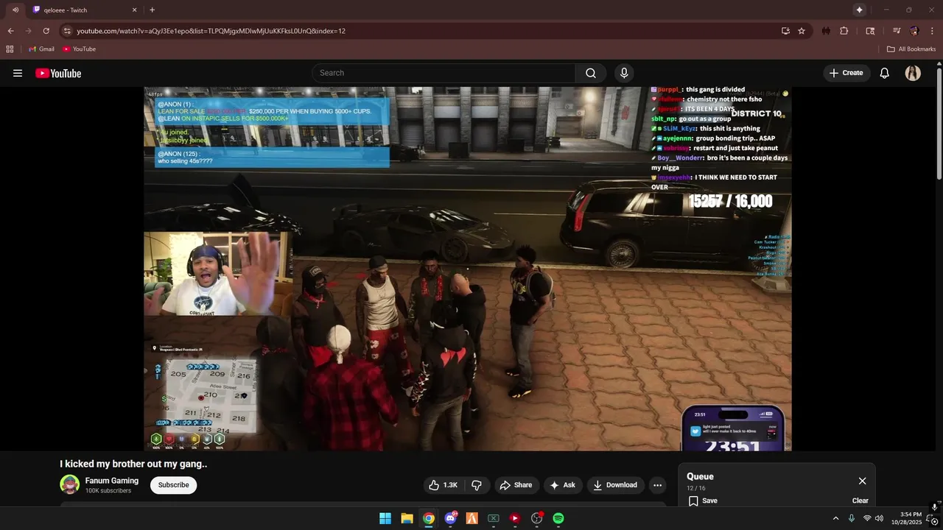Clear the queue

(x=860, y=501)
